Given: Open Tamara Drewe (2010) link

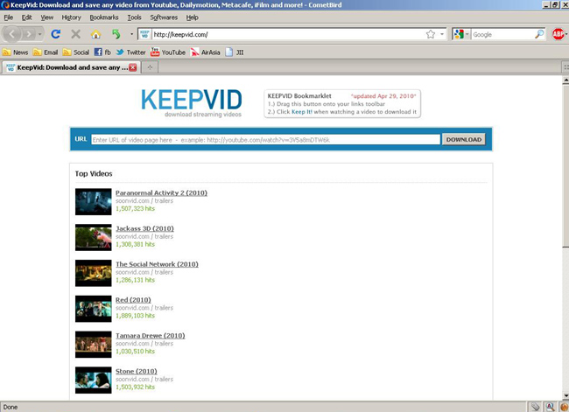Looking at the screenshot, I should (x=151, y=336).
